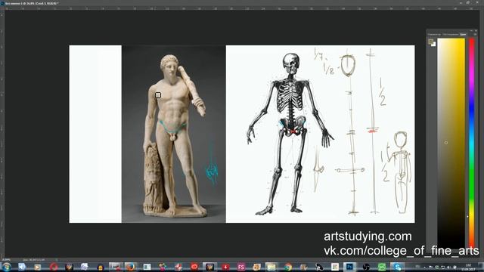Close the floating Color panel group
Screen dimensions: 484x272
tap(476, 30)
